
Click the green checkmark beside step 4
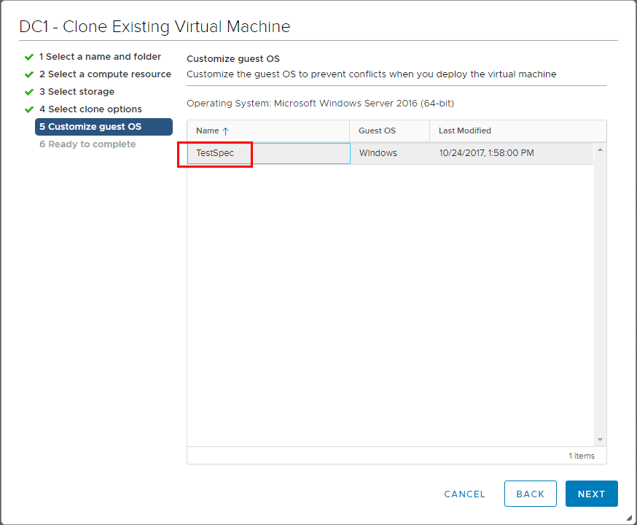coord(29,109)
